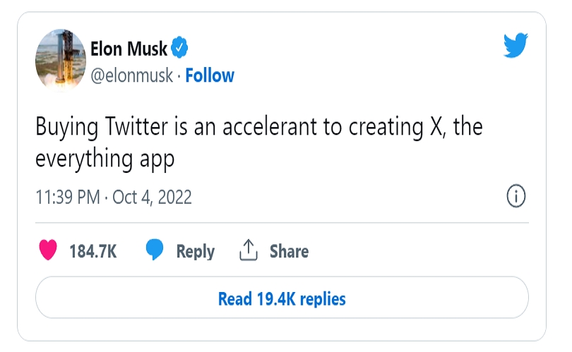
Task: Click the share arrow icon
Action: pyautogui.click(x=248, y=250)
